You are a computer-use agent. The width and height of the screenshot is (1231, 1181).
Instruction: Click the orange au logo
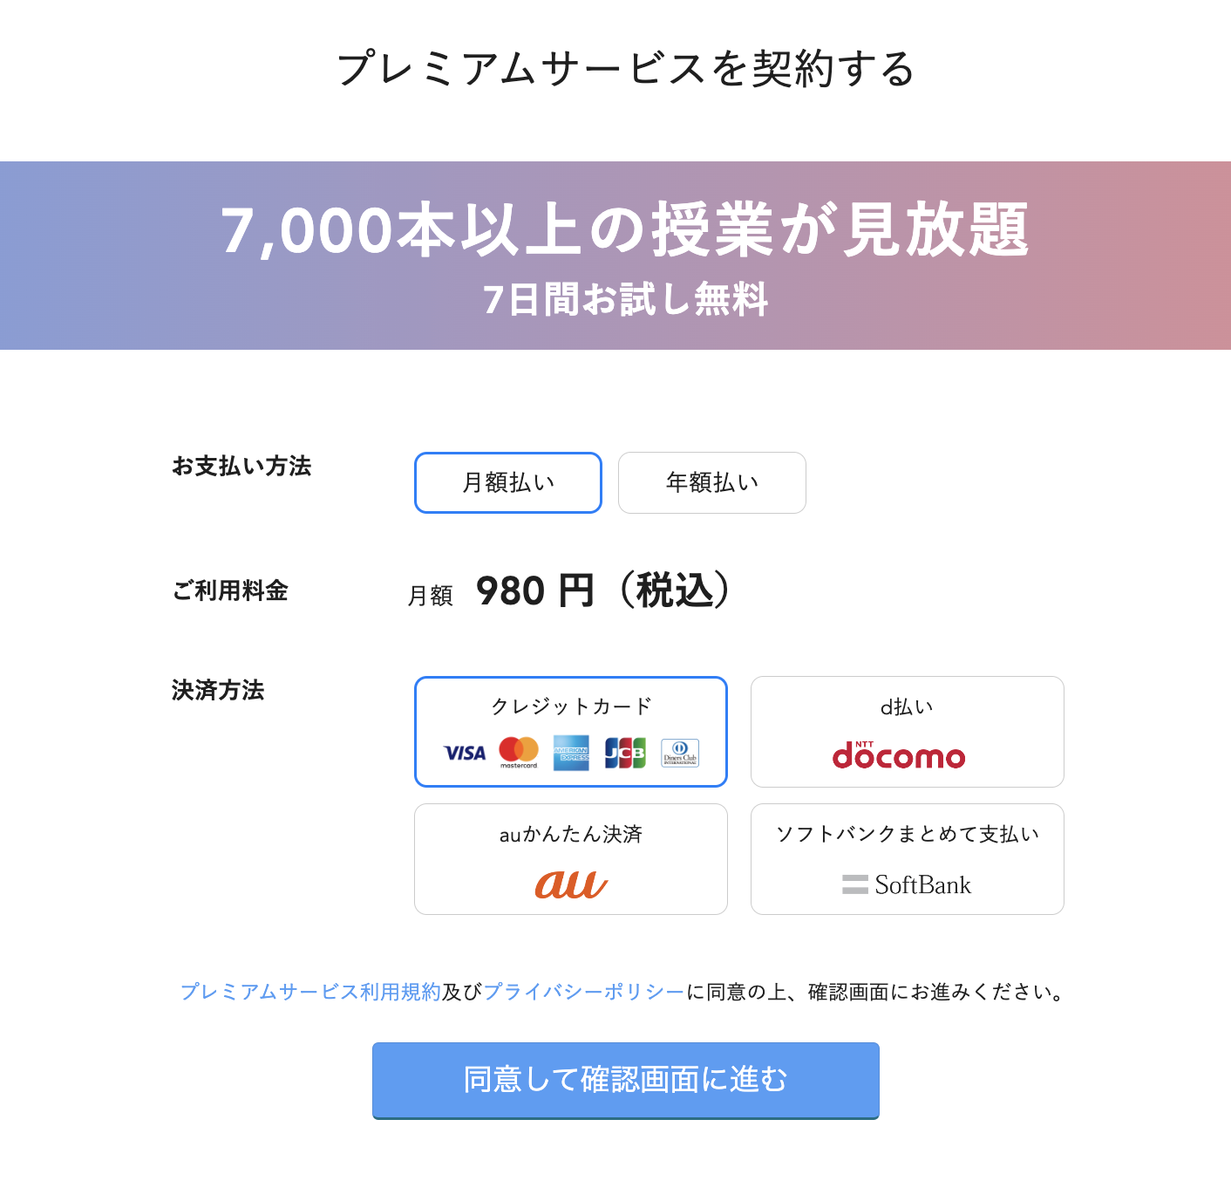pos(571,884)
